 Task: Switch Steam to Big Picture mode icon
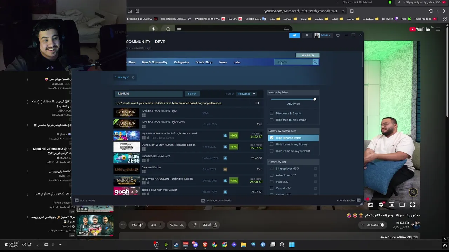click(338, 35)
